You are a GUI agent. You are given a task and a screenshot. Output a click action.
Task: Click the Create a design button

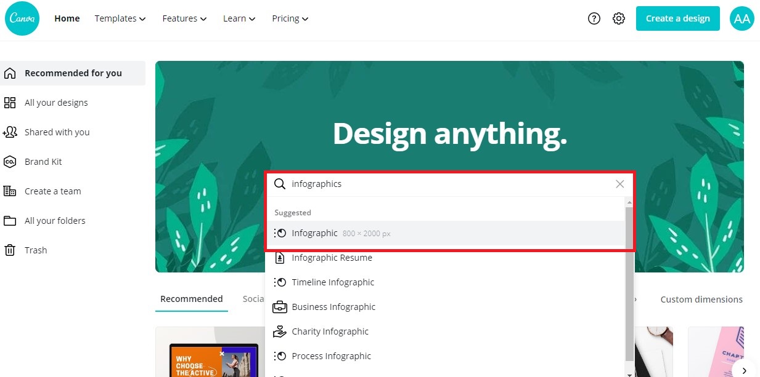[677, 18]
